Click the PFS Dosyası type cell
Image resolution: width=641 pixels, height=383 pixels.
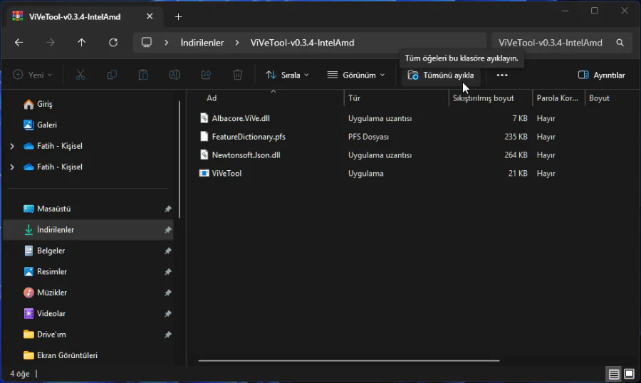368,137
